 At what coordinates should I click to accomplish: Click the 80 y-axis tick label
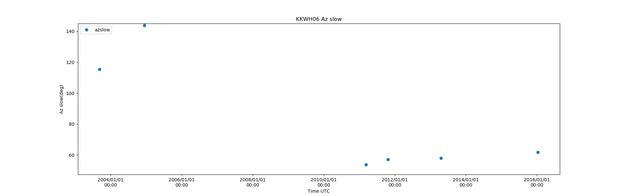(72, 124)
